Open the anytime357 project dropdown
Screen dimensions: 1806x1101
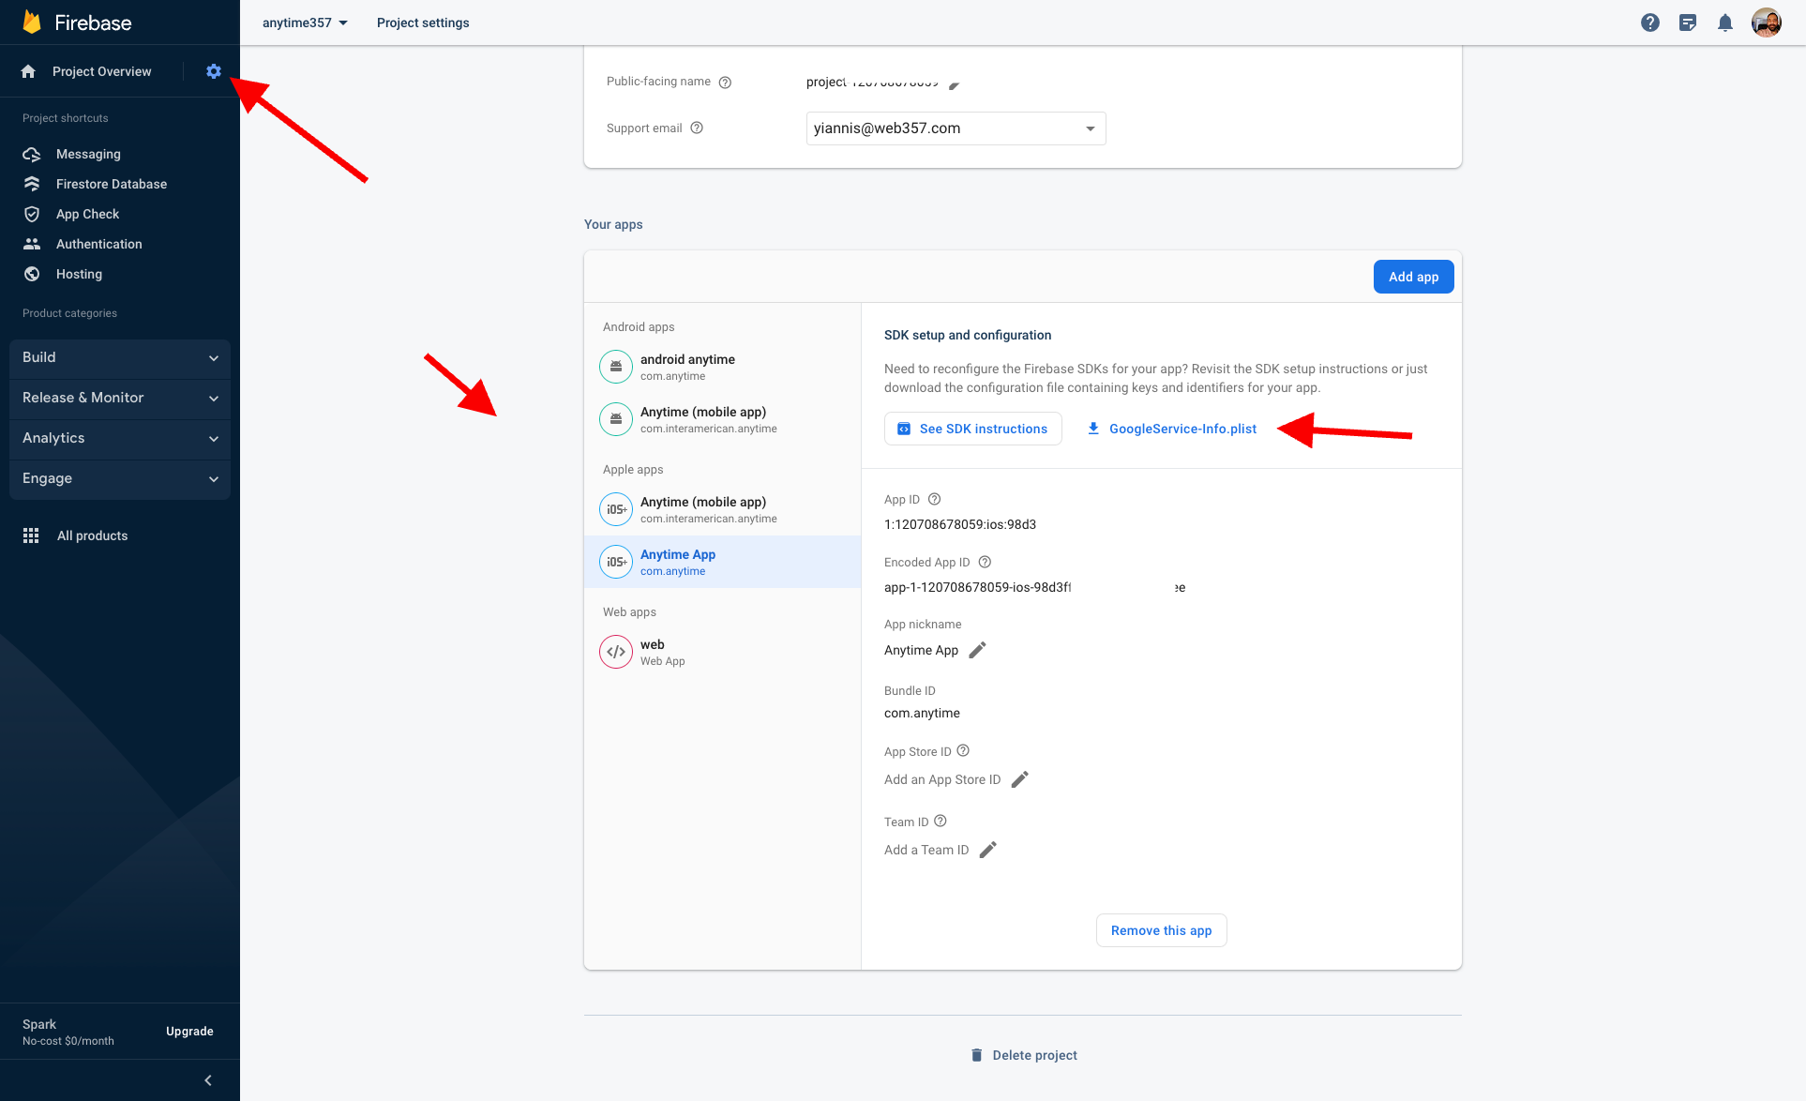[305, 23]
